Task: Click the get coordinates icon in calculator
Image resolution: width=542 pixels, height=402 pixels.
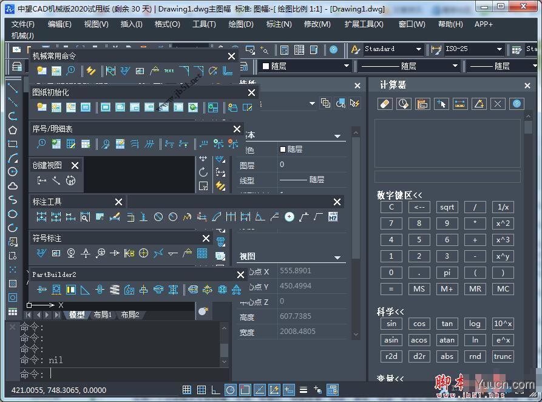Action: [441, 103]
